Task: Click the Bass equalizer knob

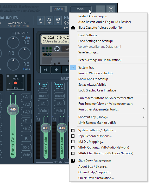Action: click(13, 64)
